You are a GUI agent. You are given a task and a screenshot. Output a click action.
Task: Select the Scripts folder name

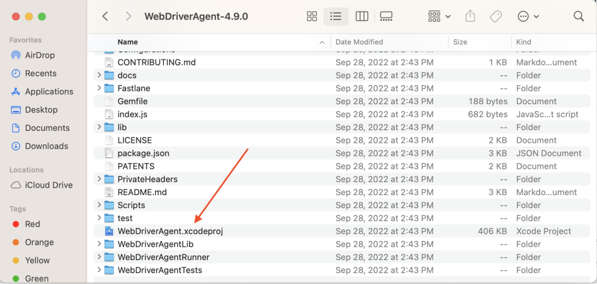(x=132, y=205)
